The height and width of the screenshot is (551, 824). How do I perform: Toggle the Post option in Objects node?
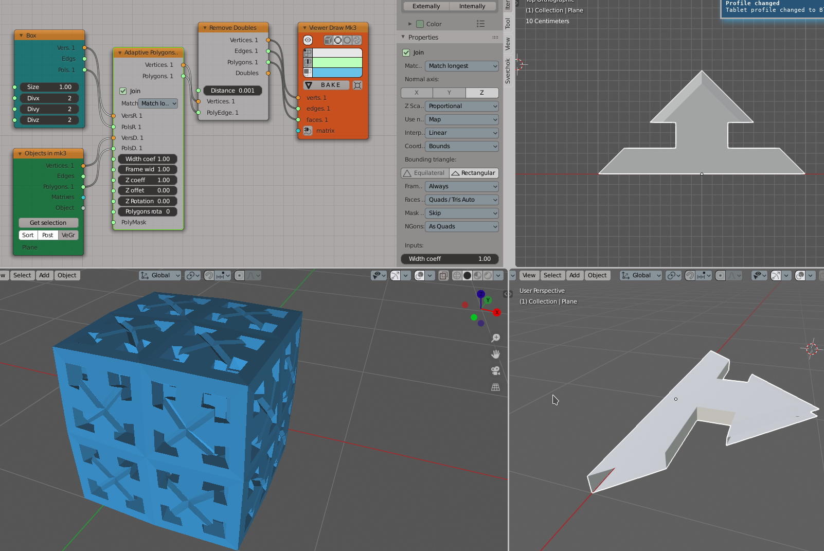[x=48, y=235]
